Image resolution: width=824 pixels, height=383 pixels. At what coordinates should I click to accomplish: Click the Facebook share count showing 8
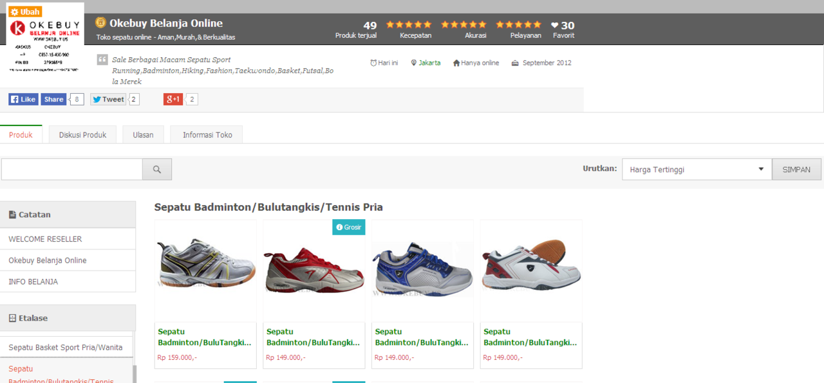[x=77, y=99]
